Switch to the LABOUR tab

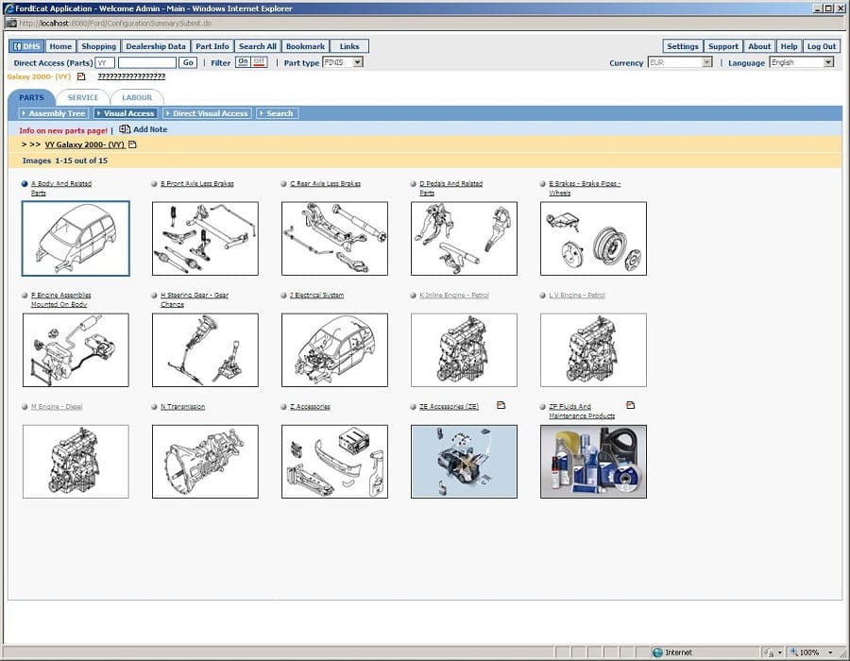pyautogui.click(x=137, y=97)
